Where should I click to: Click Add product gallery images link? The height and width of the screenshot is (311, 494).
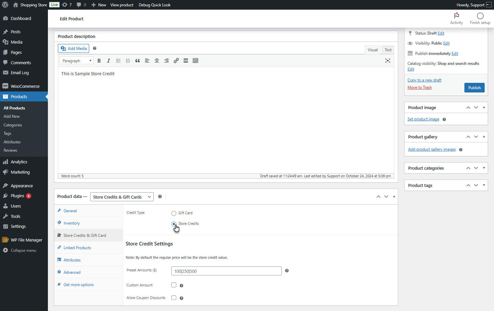[432, 149]
